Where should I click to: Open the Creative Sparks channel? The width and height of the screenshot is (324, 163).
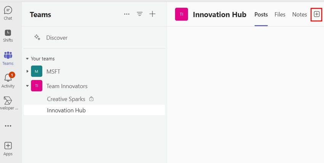66,99
